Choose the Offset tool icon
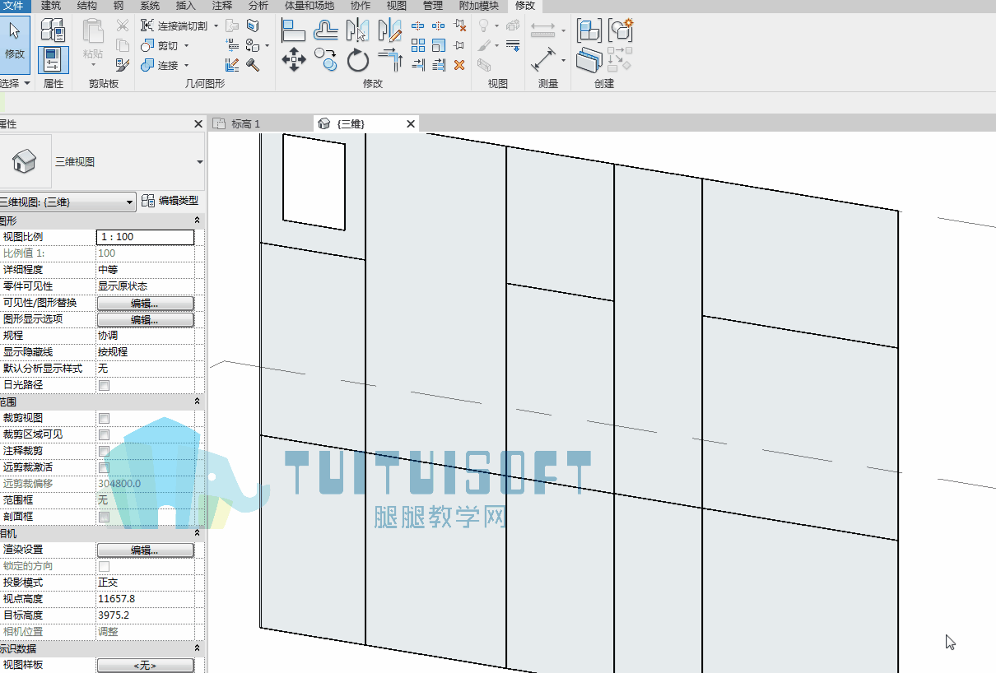 pyautogui.click(x=326, y=31)
